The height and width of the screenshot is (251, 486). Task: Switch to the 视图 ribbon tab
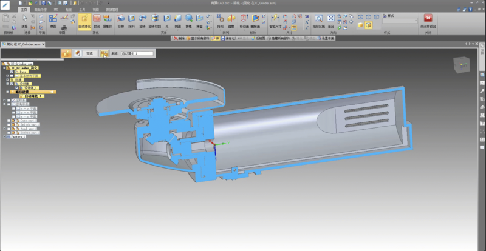tap(96, 10)
